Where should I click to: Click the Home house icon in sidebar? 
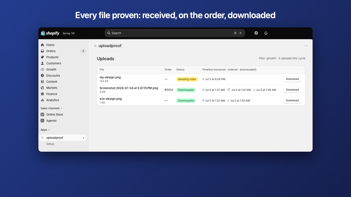point(42,45)
